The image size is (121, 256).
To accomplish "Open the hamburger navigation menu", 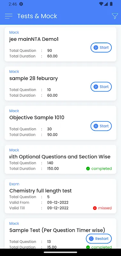I will tap(9, 16).
